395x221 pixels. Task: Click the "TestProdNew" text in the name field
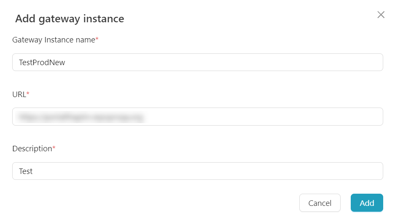(42, 63)
